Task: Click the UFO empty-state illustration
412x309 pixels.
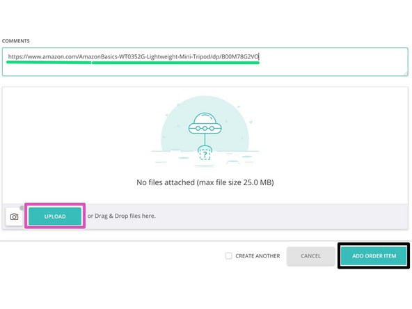Action: pyautogui.click(x=205, y=132)
